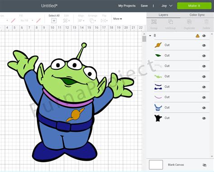Click the UnGroup icon
The width and height of the screenshot is (214, 172).
click(x=171, y=22)
